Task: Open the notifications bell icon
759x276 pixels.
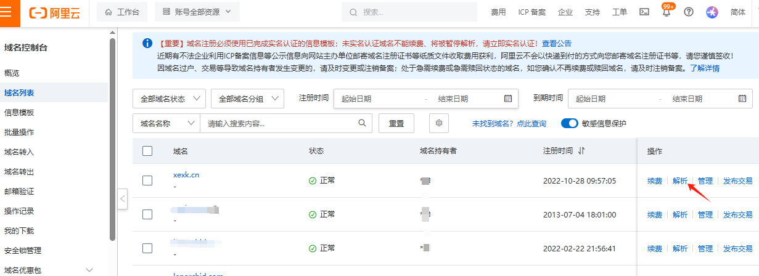Action: tap(666, 12)
